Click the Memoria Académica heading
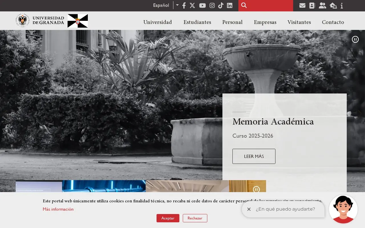 click(x=273, y=122)
